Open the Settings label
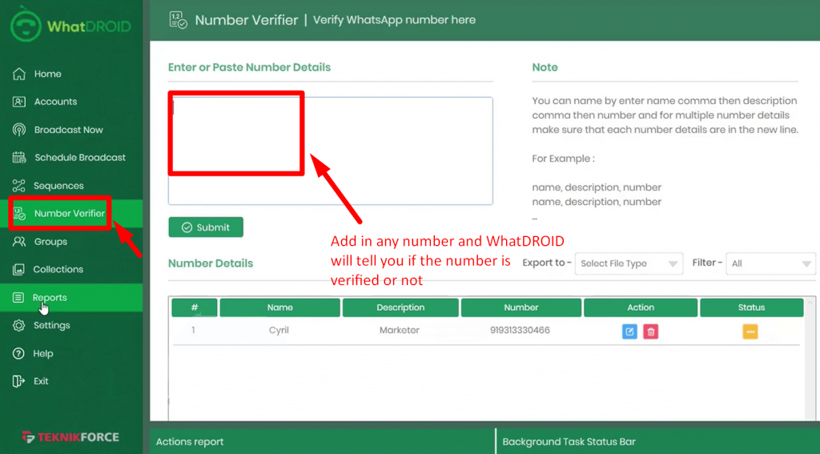This screenshot has height=454, width=820. 52,325
